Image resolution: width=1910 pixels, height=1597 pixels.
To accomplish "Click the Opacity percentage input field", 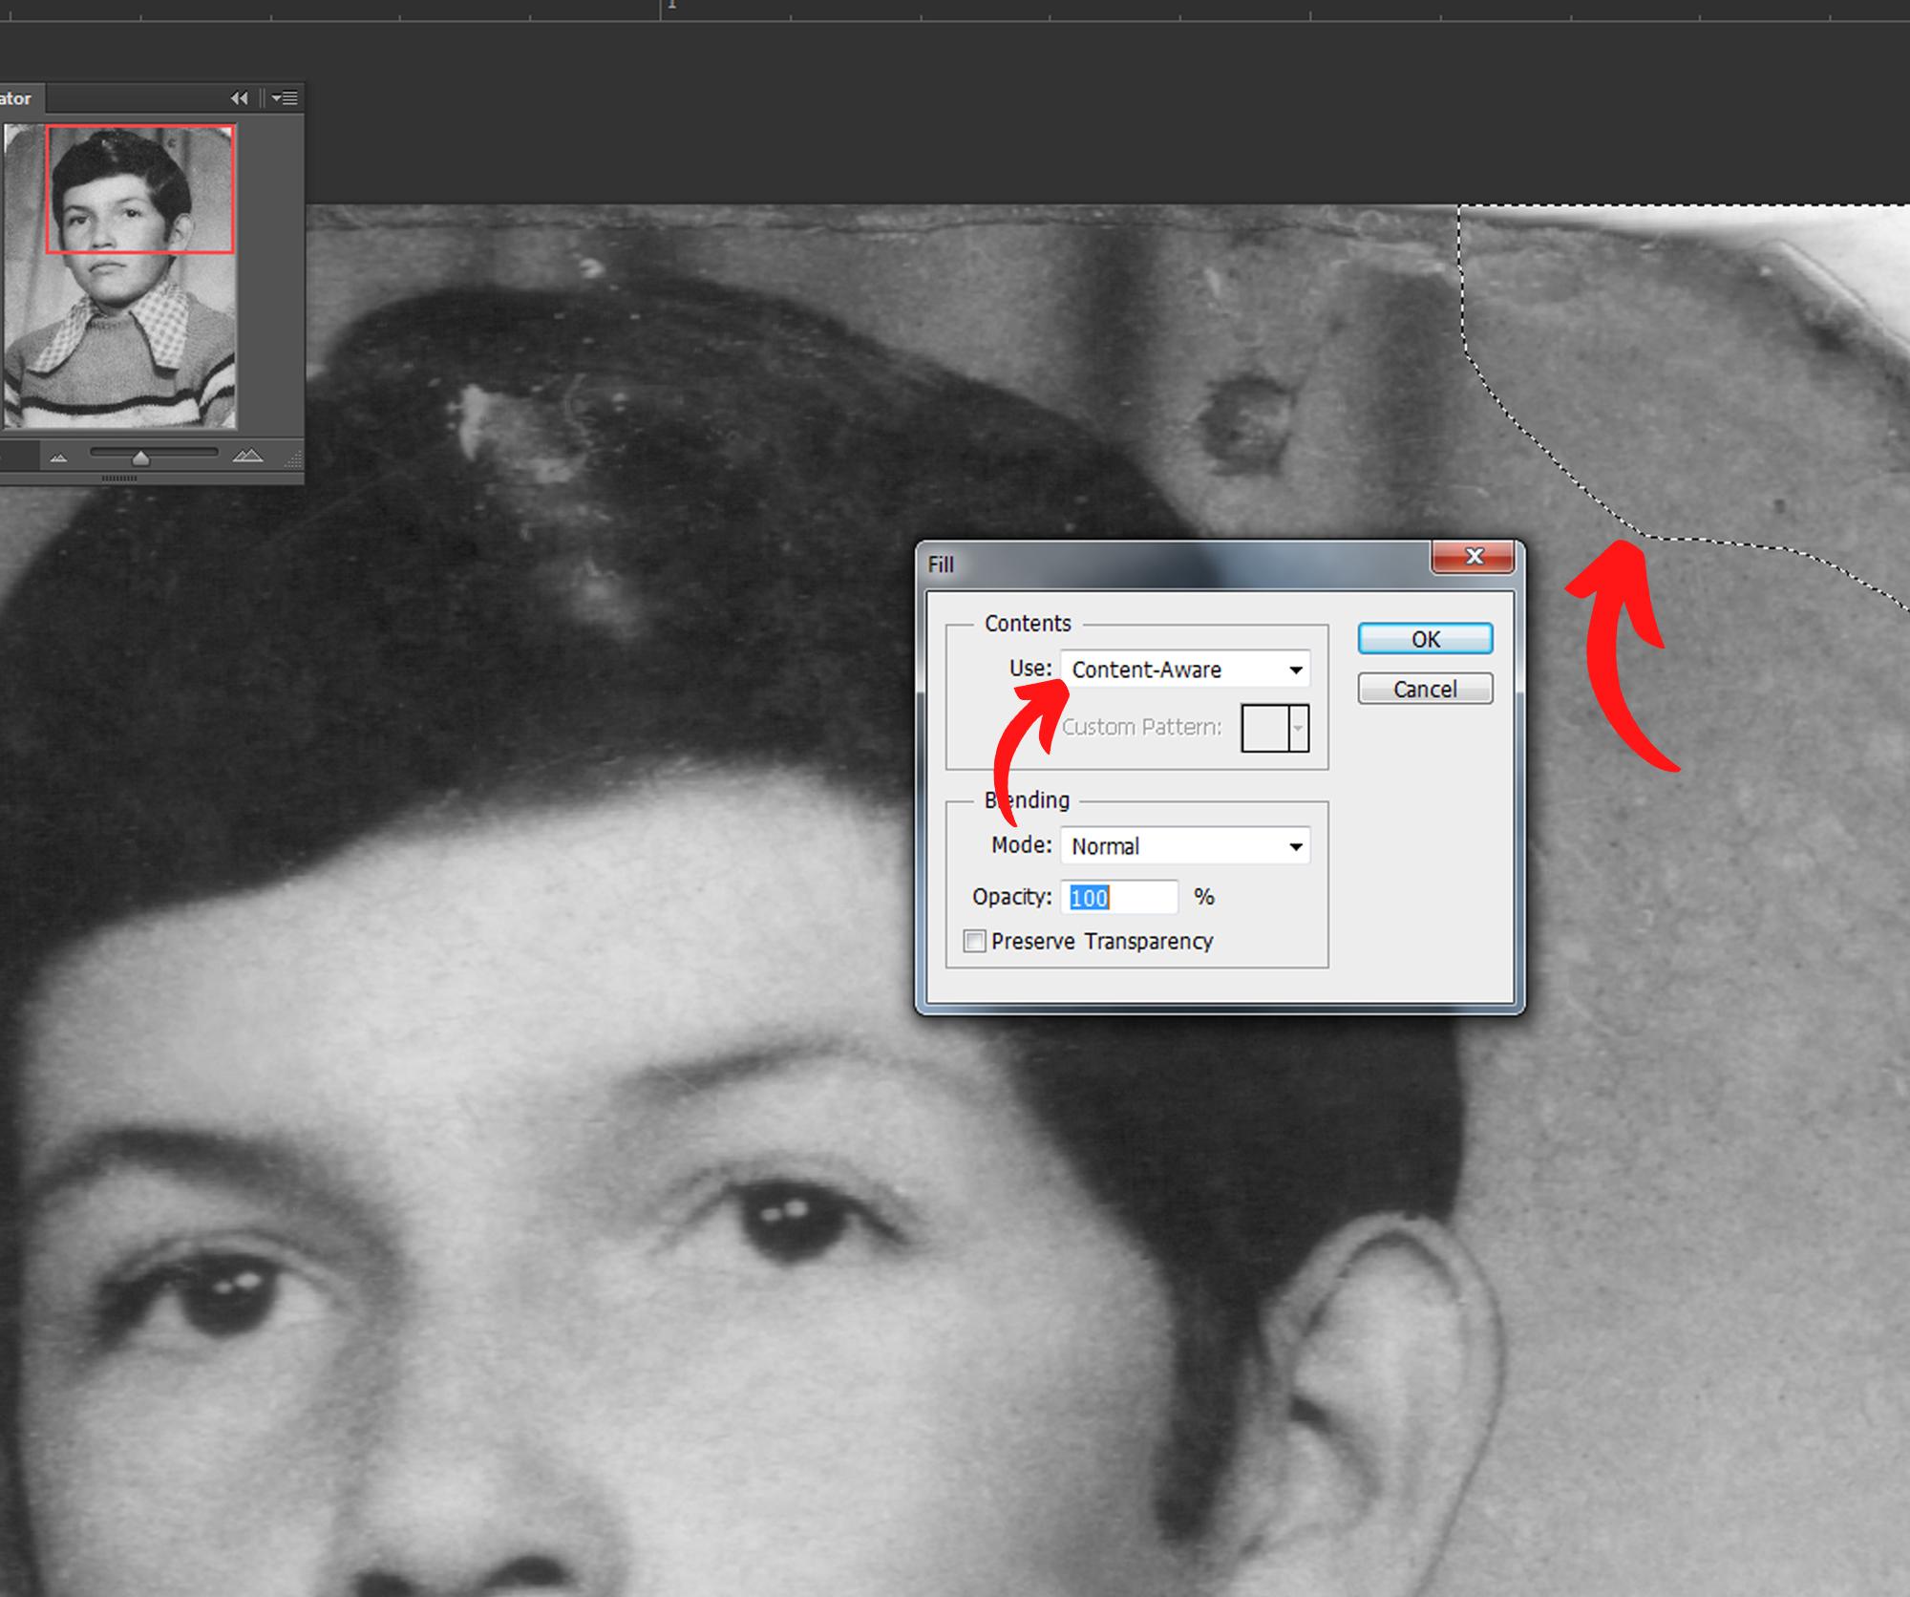I will (1119, 898).
